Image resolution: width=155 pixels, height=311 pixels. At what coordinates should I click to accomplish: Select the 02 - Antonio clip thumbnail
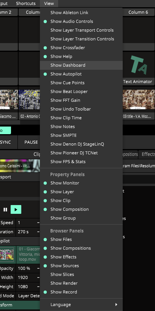[x=29, y=99]
